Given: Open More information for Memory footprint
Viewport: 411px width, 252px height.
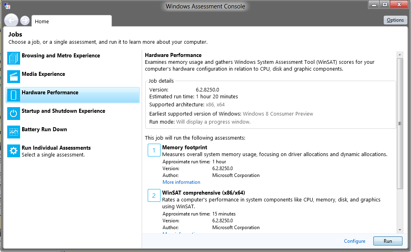Looking at the screenshot, I should 181,182.
